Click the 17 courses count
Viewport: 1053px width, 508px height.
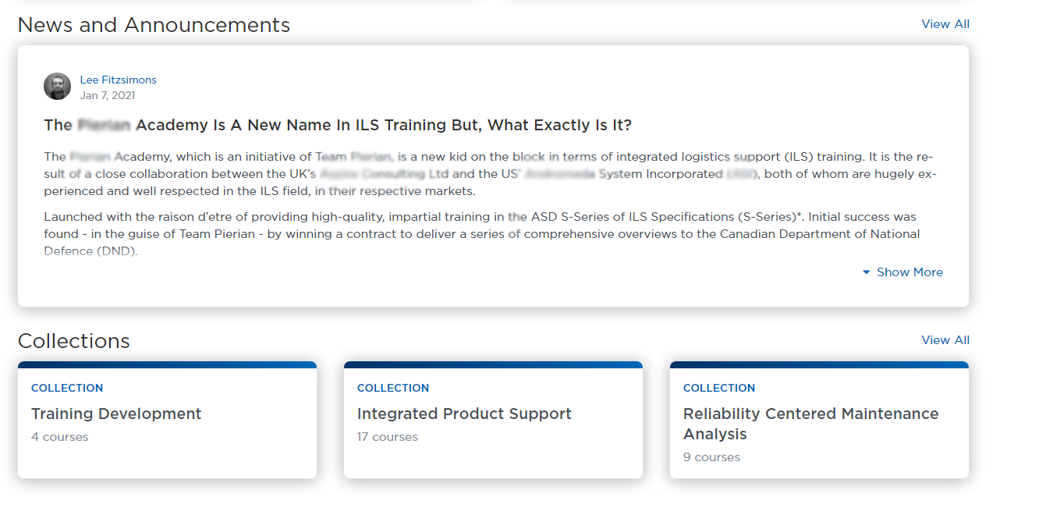pos(387,437)
